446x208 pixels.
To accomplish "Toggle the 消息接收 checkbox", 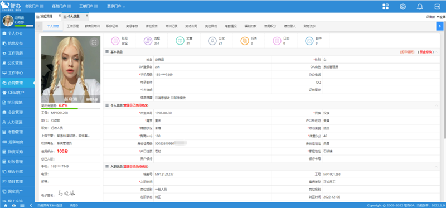I will tap(157, 98).
